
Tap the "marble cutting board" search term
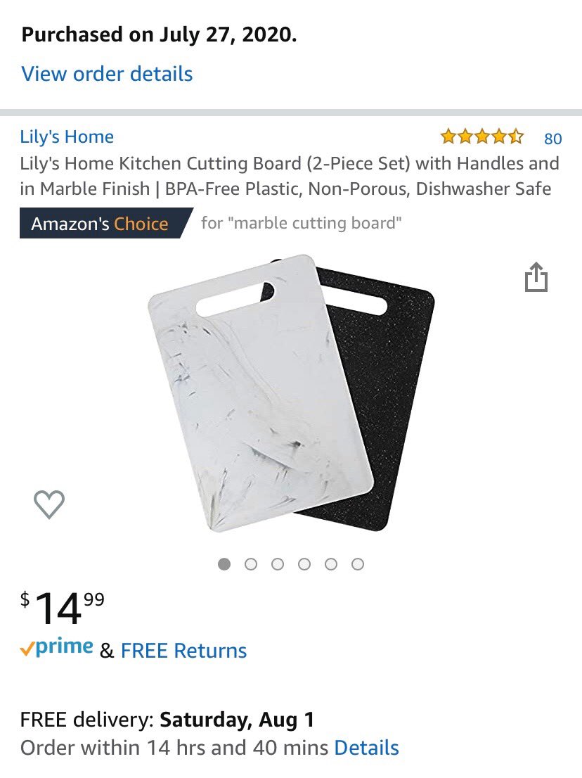[314, 223]
